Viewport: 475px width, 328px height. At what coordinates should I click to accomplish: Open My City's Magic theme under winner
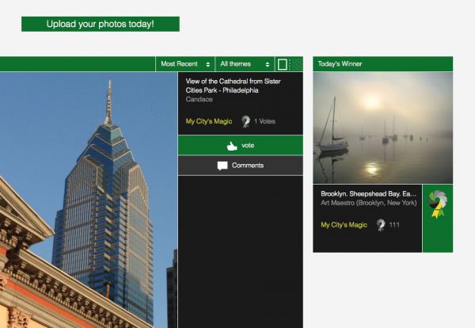pyautogui.click(x=344, y=225)
